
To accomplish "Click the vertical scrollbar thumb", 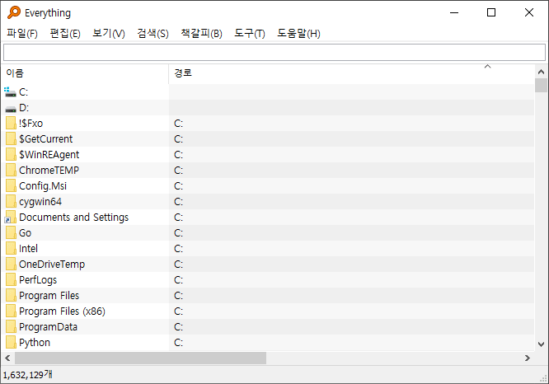I will pyautogui.click(x=541, y=86).
